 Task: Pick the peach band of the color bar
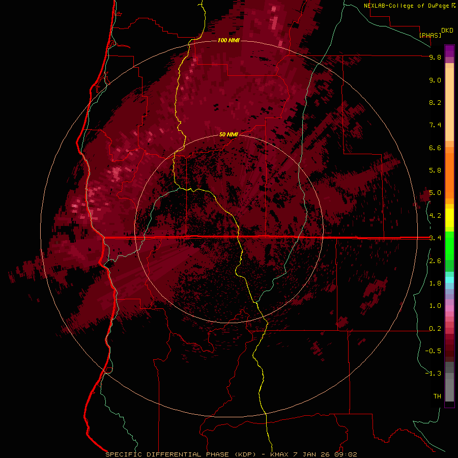[x=449, y=104]
